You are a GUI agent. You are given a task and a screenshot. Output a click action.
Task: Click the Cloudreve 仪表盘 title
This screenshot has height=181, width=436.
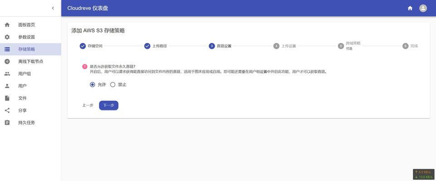point(88,8)
